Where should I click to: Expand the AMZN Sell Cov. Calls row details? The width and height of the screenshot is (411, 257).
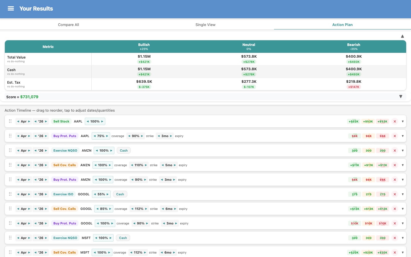pyautogui.click(x=403, y=165)
